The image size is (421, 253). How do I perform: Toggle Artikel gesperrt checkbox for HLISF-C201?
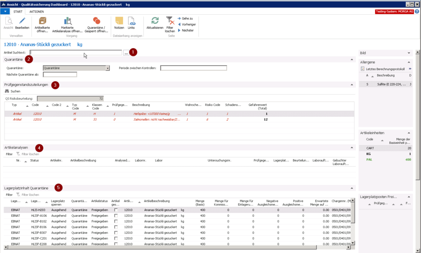[x=116, y=238]
